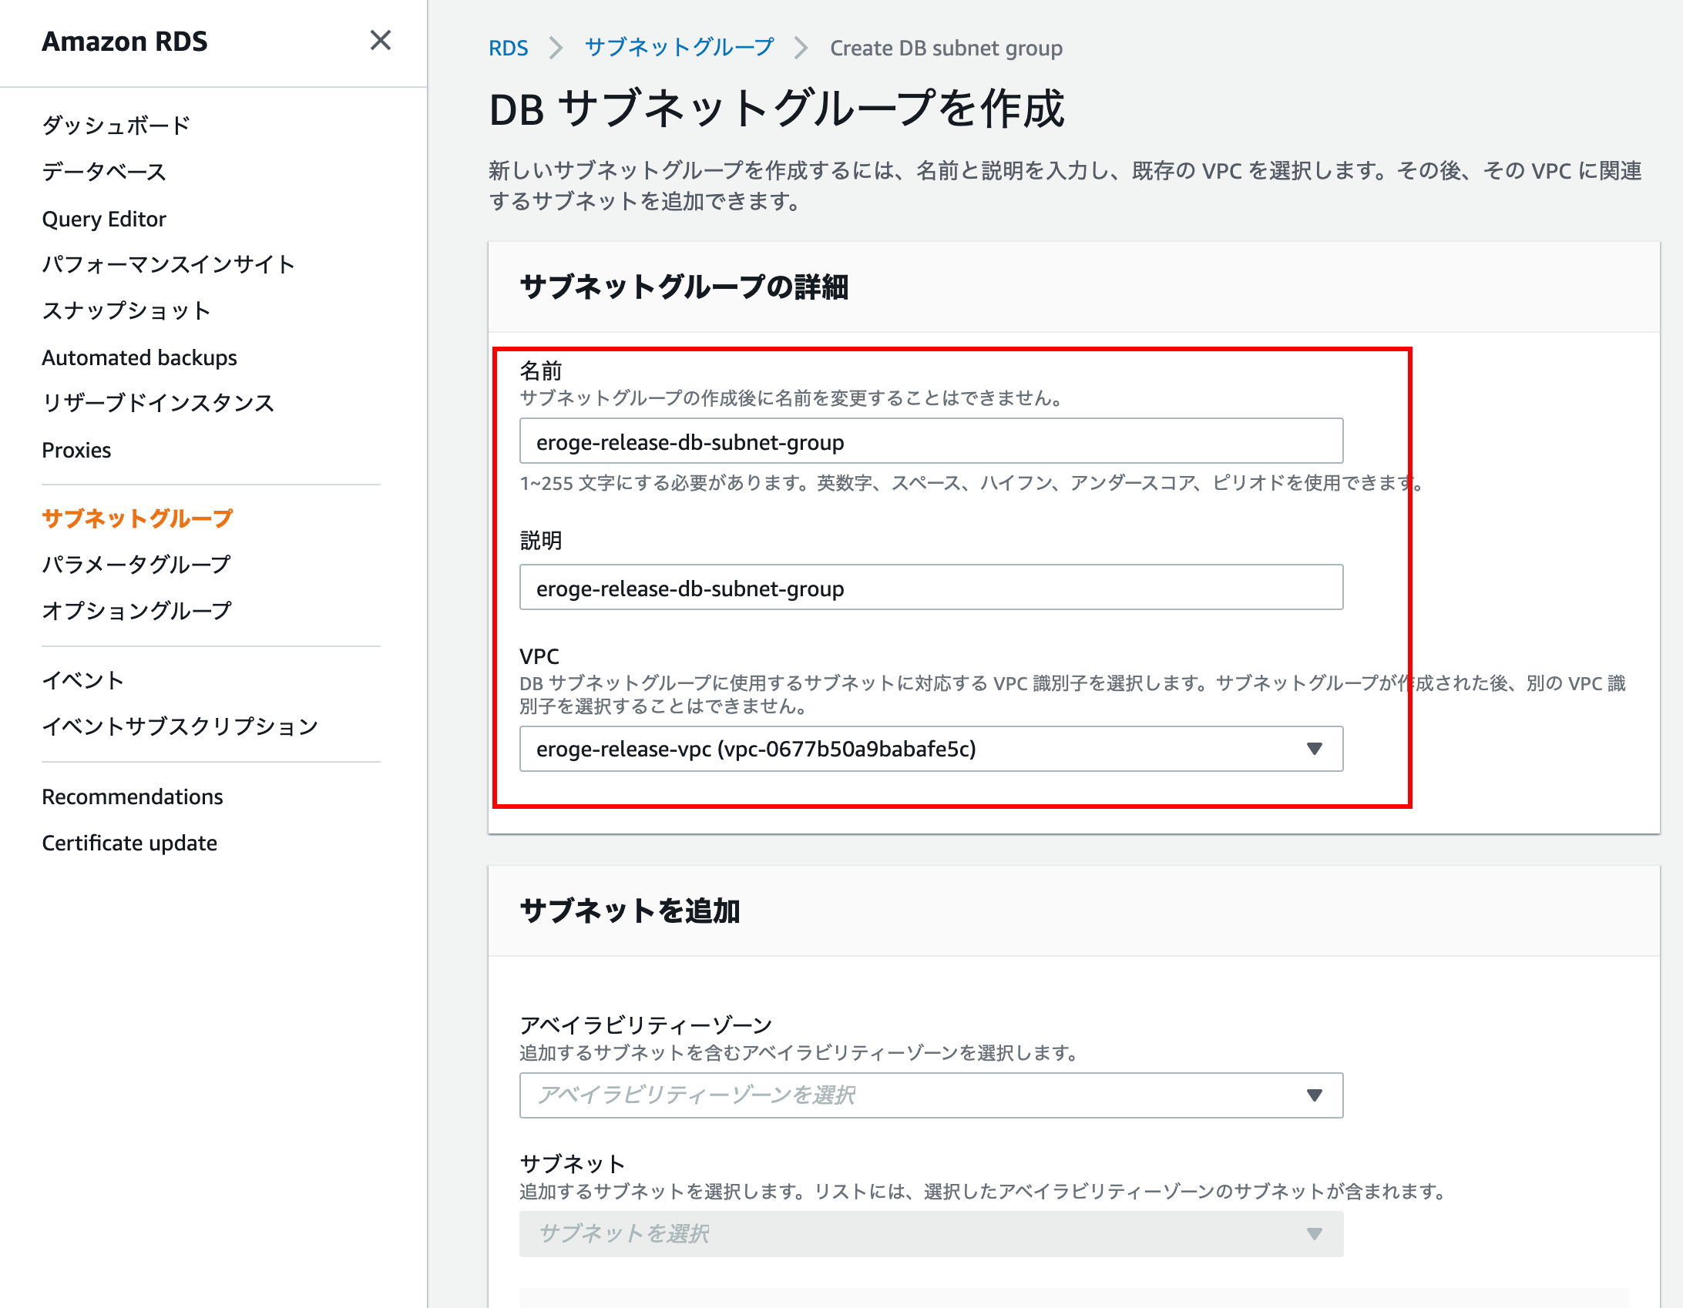The height and width of the screenshot is (1308, 1683).
Task: Open スナップショット sidebar item
Action: pos(126,310)
